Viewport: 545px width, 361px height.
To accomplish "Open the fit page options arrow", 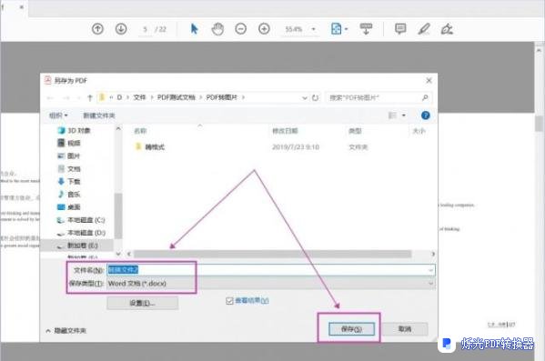I will [x=346, y=29].
